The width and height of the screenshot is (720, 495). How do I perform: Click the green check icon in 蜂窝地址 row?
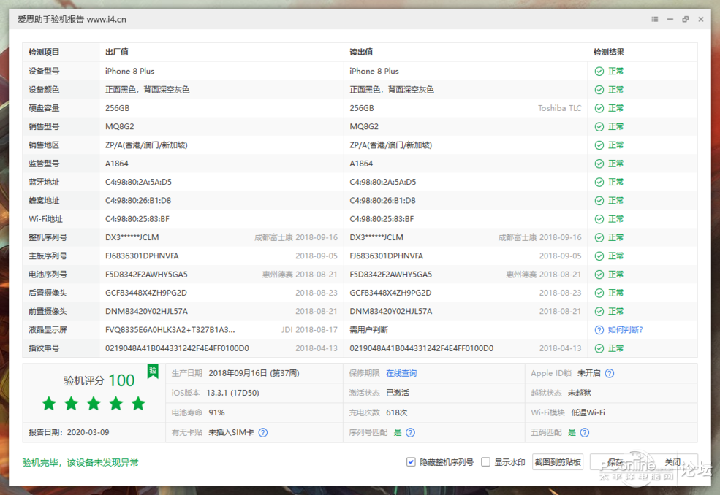tap(599, 201)
